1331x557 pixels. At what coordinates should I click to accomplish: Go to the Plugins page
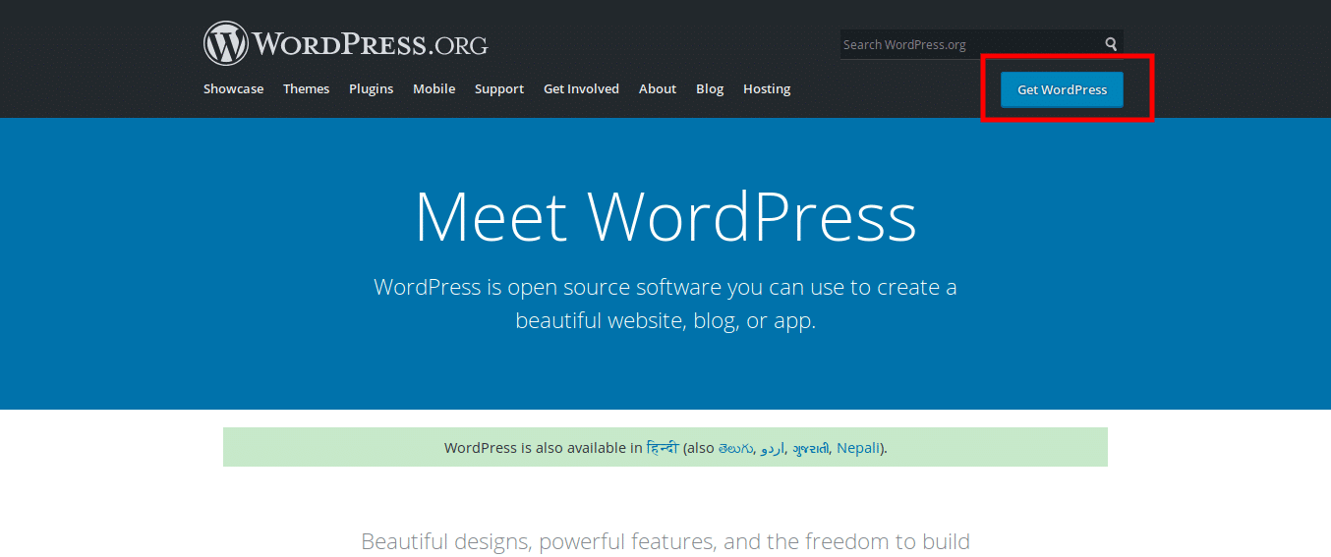pyautogui.click(x=372, y=88)
